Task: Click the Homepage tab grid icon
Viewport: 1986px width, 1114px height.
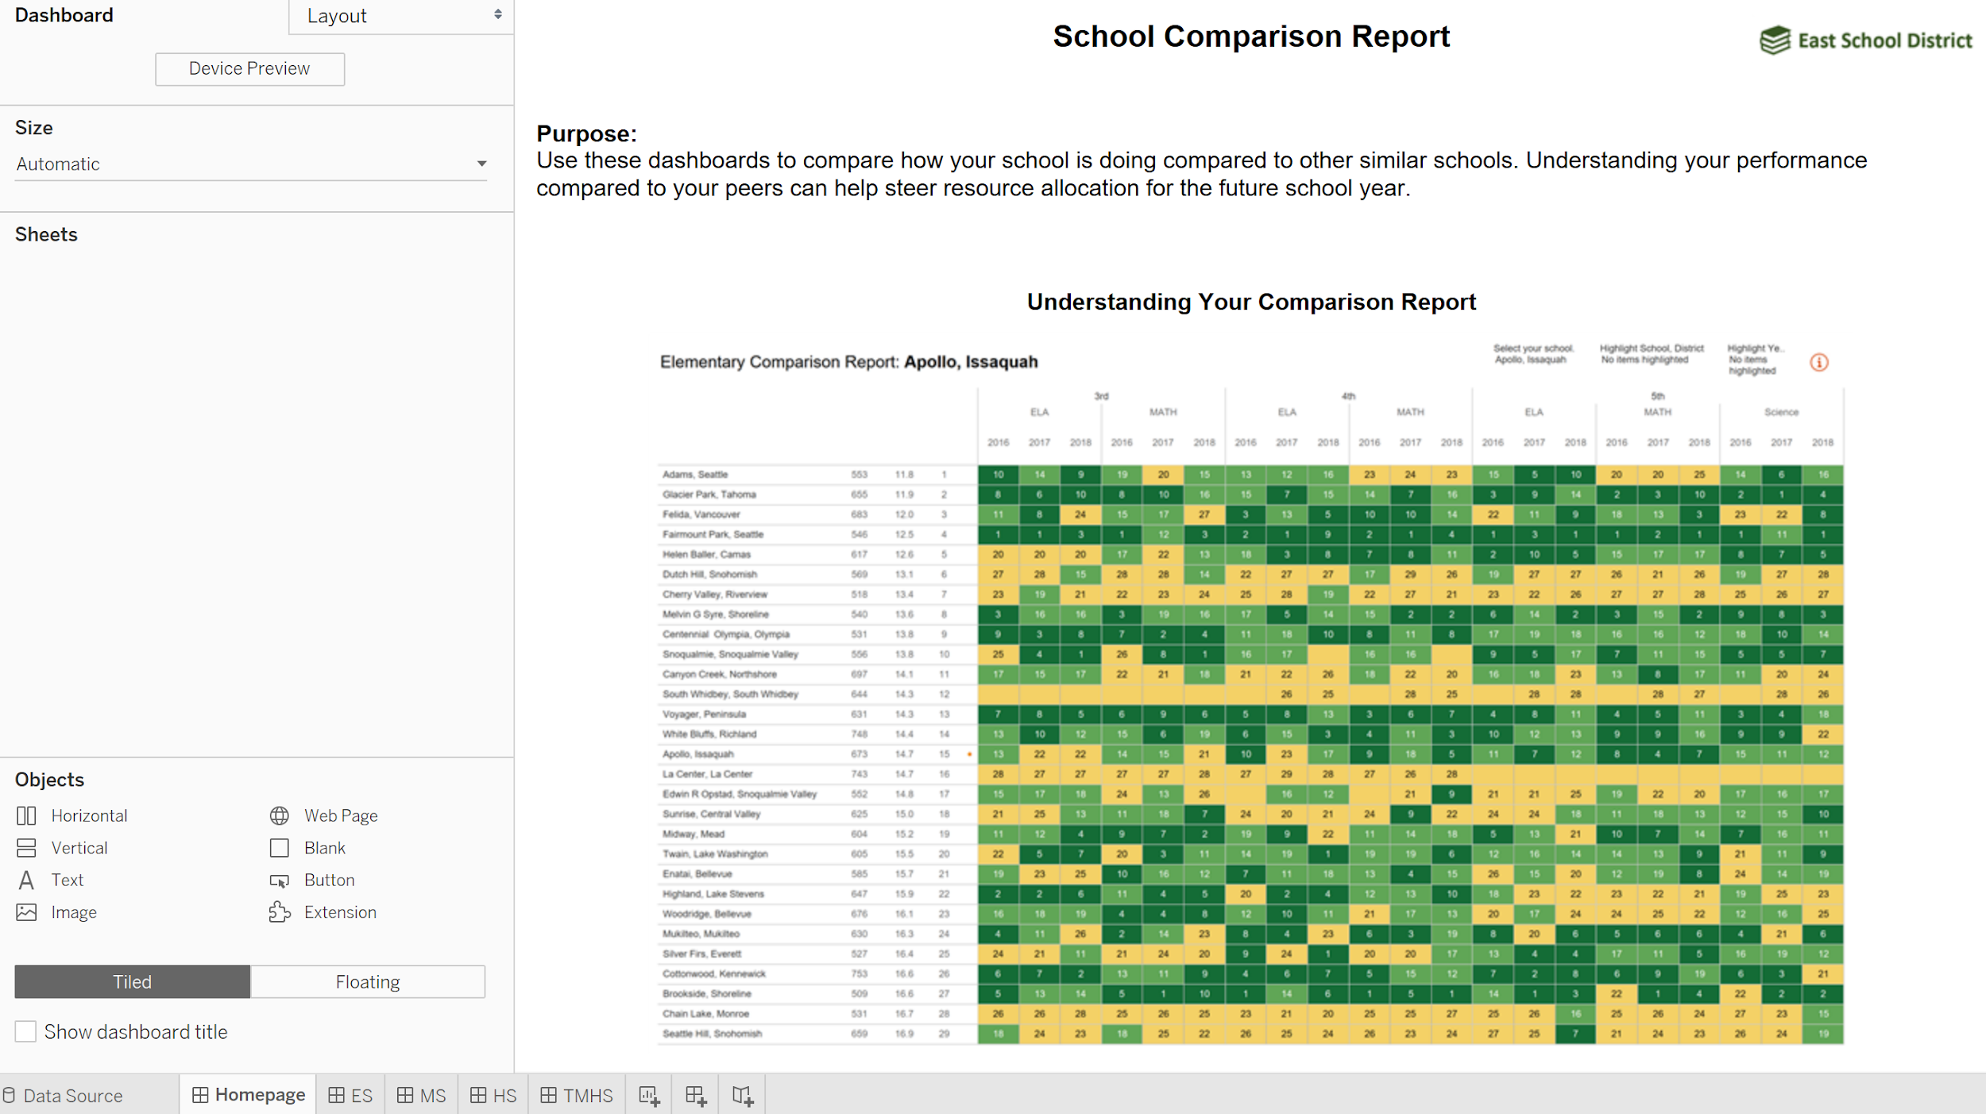Action: point(200,1095)
